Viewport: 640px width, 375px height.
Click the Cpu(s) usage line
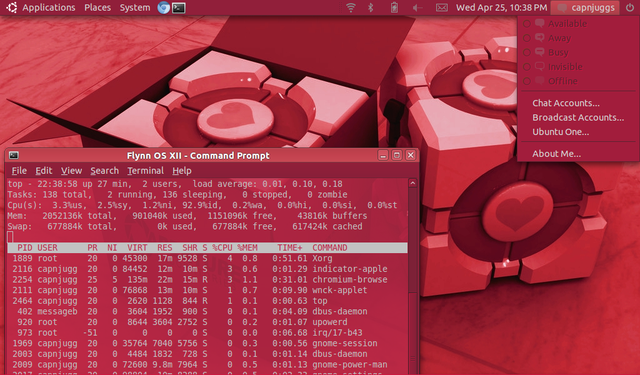(x=202, y=205)
